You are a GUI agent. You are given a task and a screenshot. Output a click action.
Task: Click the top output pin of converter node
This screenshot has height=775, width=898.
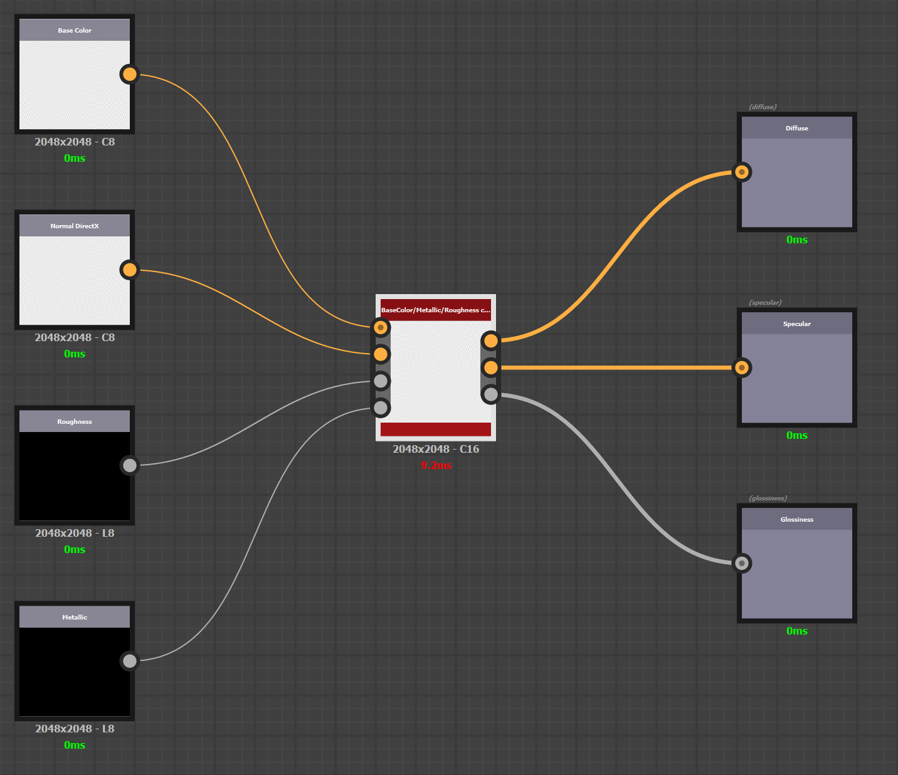490,340
